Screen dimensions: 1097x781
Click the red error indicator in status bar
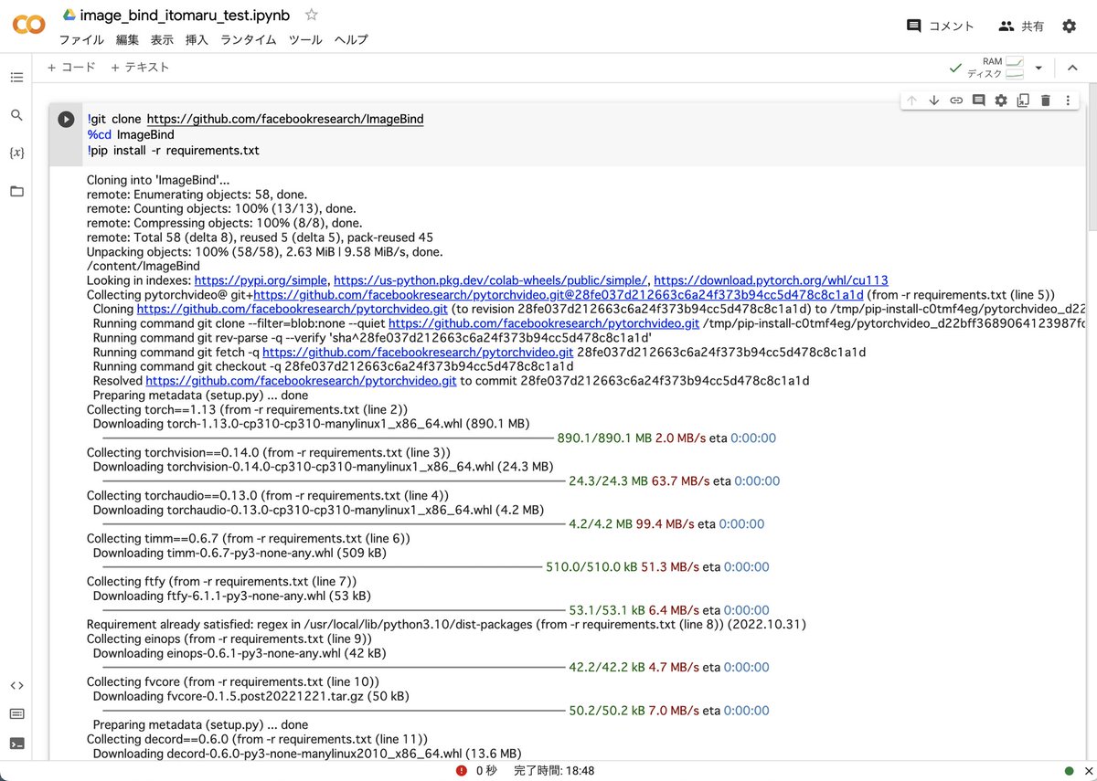pos(463,771)
